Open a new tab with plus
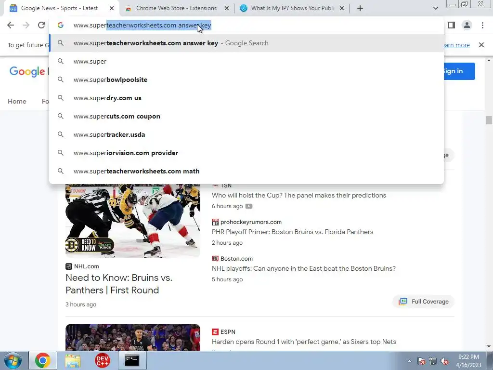493x370 pixels. coord(360,8)
